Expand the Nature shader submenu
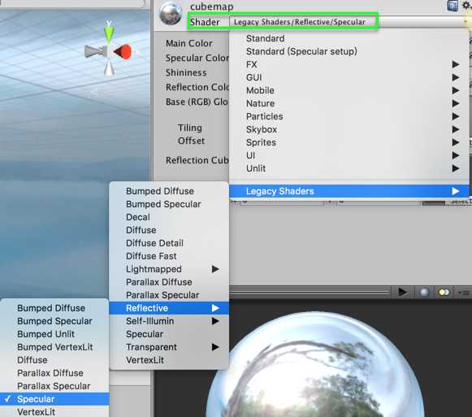The width and height of the screenshot is (472, 417). (x=349, y=103)
